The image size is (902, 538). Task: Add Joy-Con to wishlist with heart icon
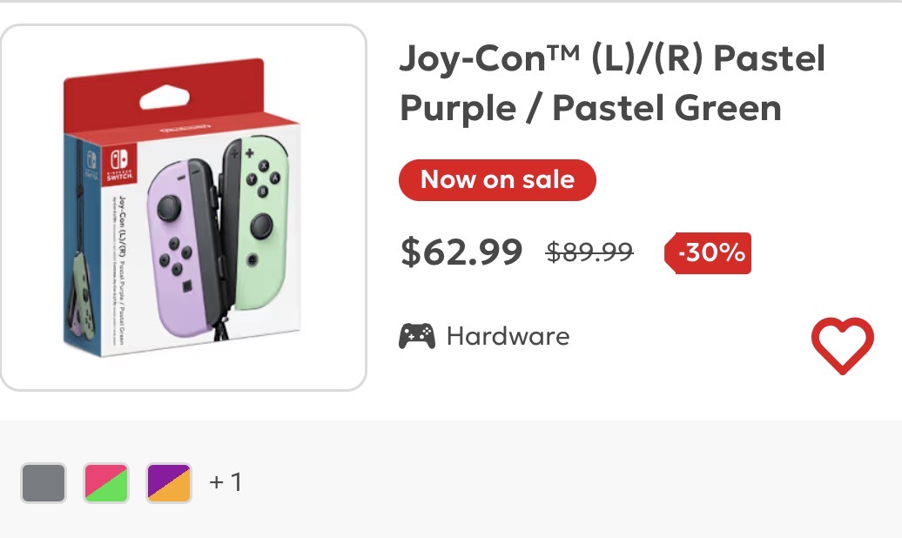842,346
